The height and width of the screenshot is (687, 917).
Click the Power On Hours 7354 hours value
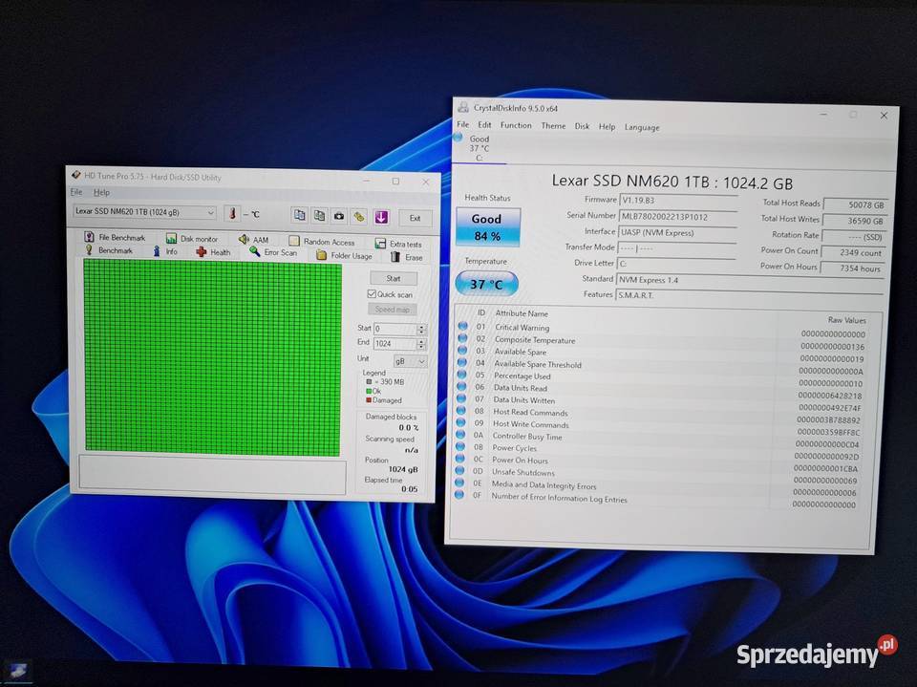click(851, 268)
